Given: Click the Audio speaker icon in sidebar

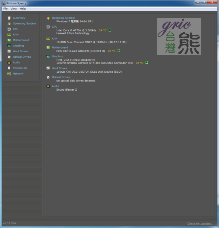Looking at the screenshot, I should [9, 62].
